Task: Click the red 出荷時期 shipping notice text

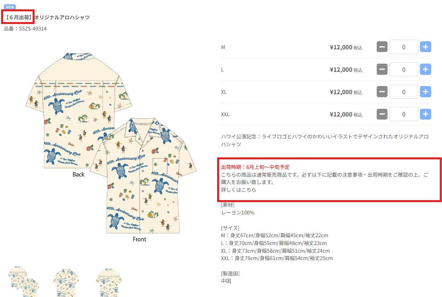Action: point(255,167)
